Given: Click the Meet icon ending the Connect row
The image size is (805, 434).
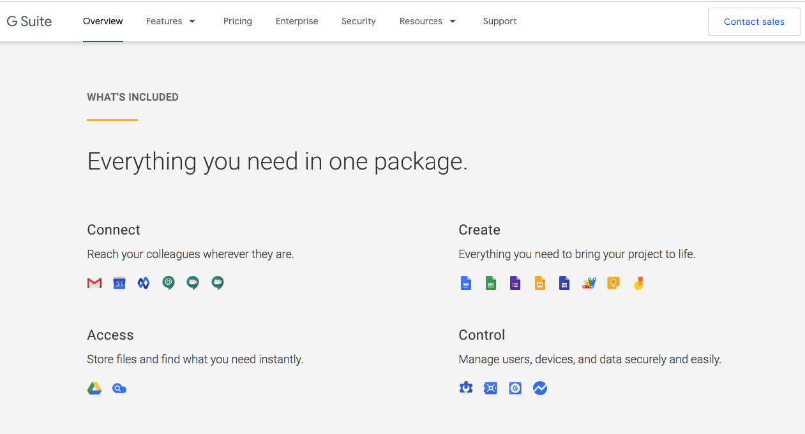Looking at the screenshot, I should 218,283.
